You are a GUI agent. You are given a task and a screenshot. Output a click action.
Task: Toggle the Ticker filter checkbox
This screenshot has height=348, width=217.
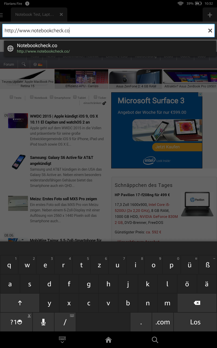tap(95, 97)
